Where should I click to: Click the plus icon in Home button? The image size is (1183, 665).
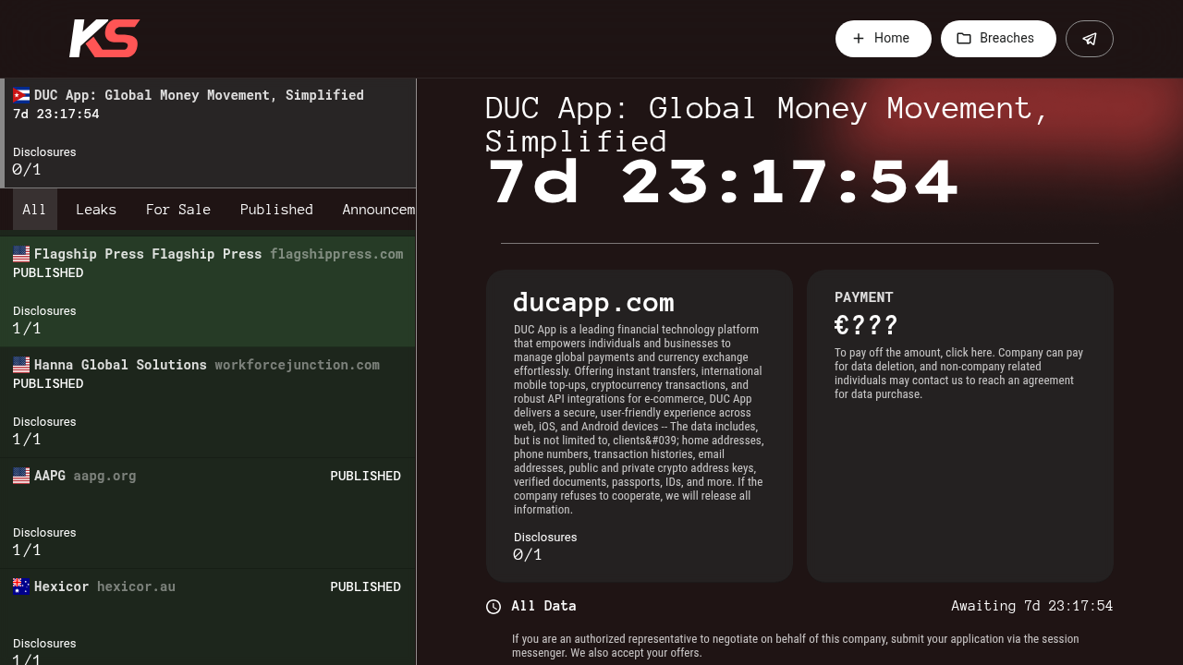coord(859,39)
